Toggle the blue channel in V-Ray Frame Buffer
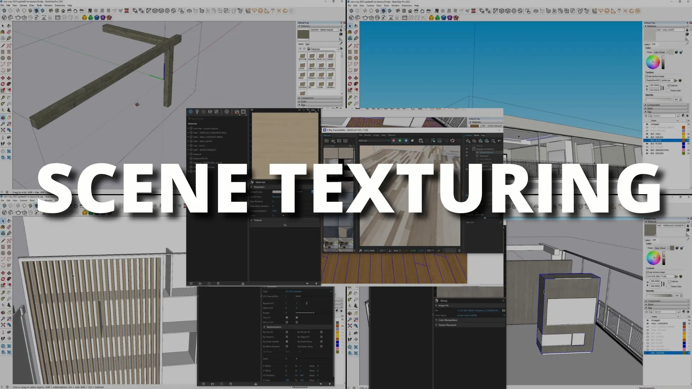Viewport: 692px width, 389px height. click(x=406, y=141)
